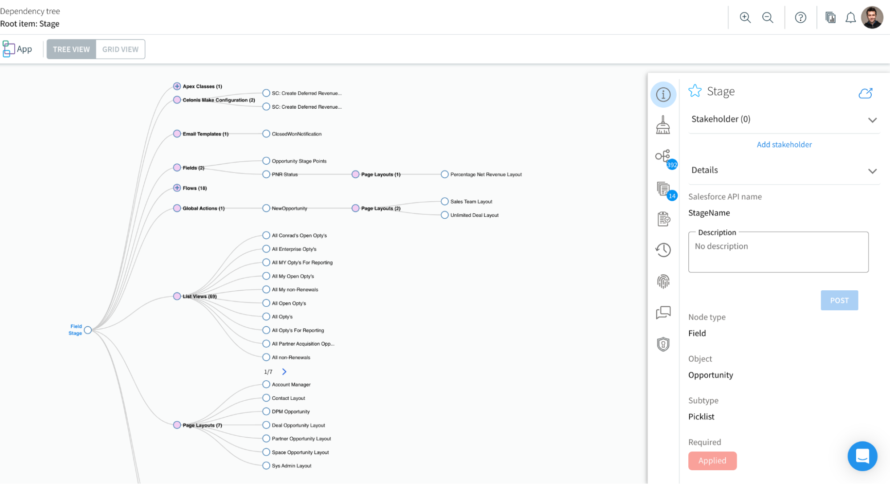Select the TREE VIEW tab
The height and width of the screenshot is (484, 890).
pyautogui.click(x=71, y=49)
